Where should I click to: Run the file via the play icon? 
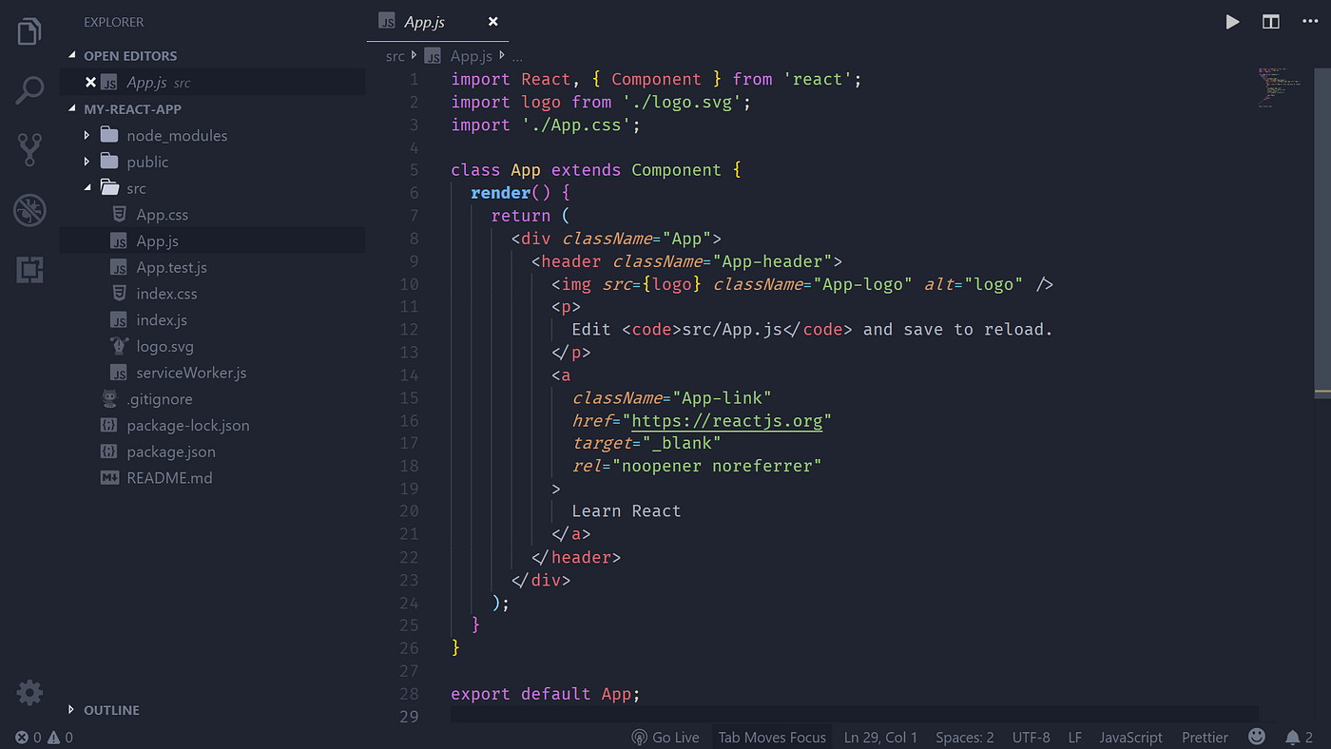point(1232,21)
